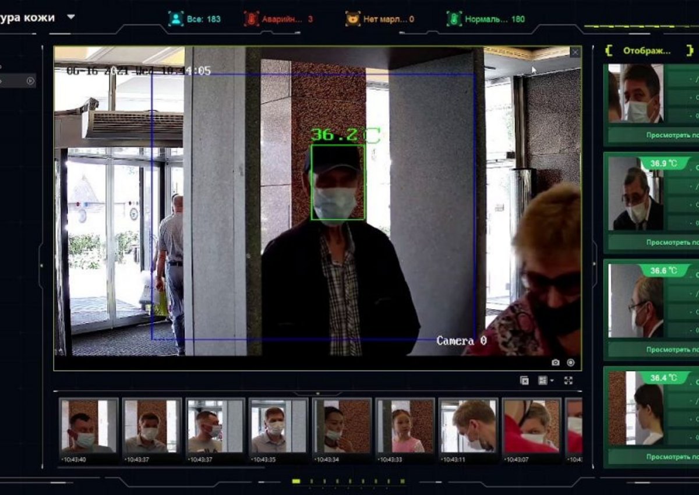Screen dimensions: 699x495
Task: Take a snapshot with the camera icon
Action: click(555, 362)
